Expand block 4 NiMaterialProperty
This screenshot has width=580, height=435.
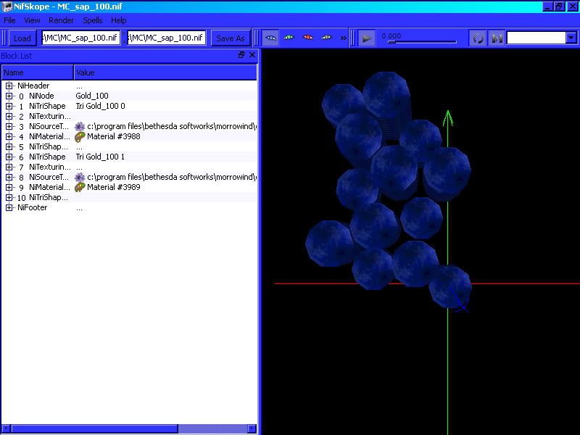[9, 136]
